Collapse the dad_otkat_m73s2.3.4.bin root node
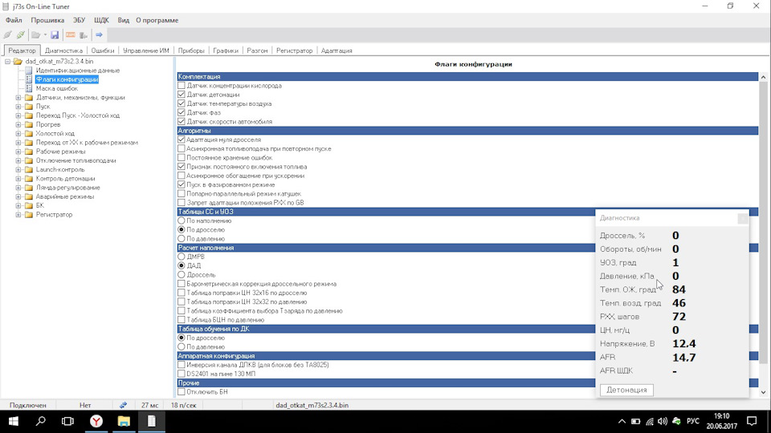771x433 pixels. pos(7,62)
